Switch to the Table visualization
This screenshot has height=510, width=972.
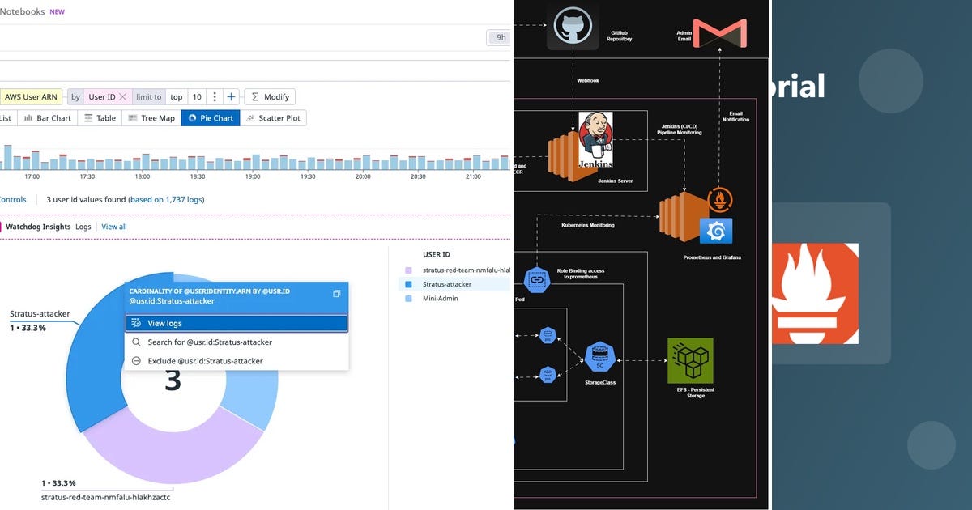tap(100, 118)
